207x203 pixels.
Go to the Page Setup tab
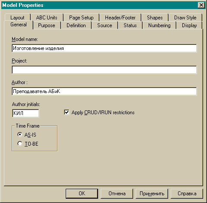[81, 18]
